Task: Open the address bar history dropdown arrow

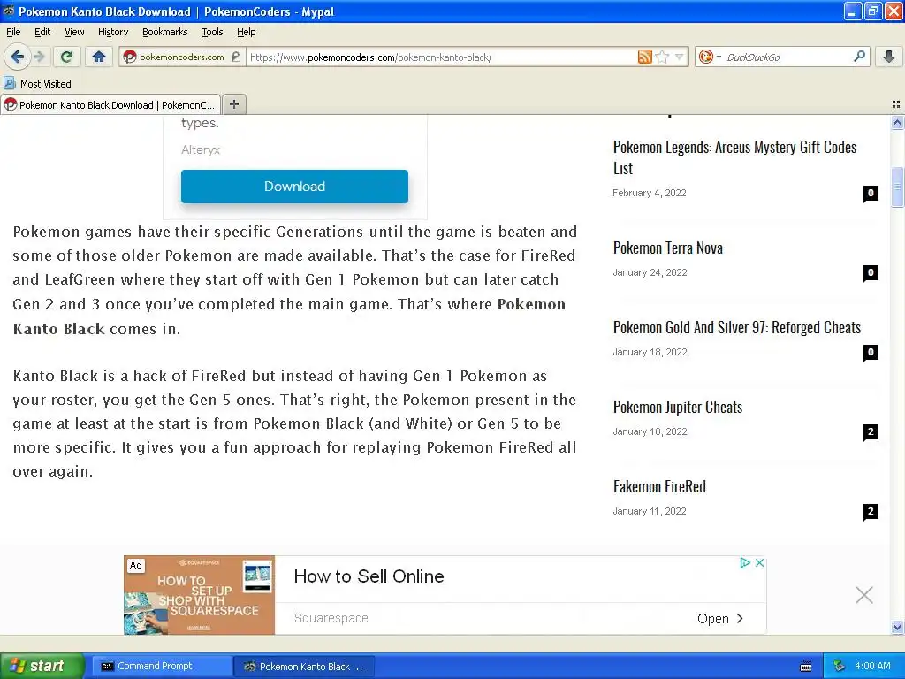Action: (679, 57)
